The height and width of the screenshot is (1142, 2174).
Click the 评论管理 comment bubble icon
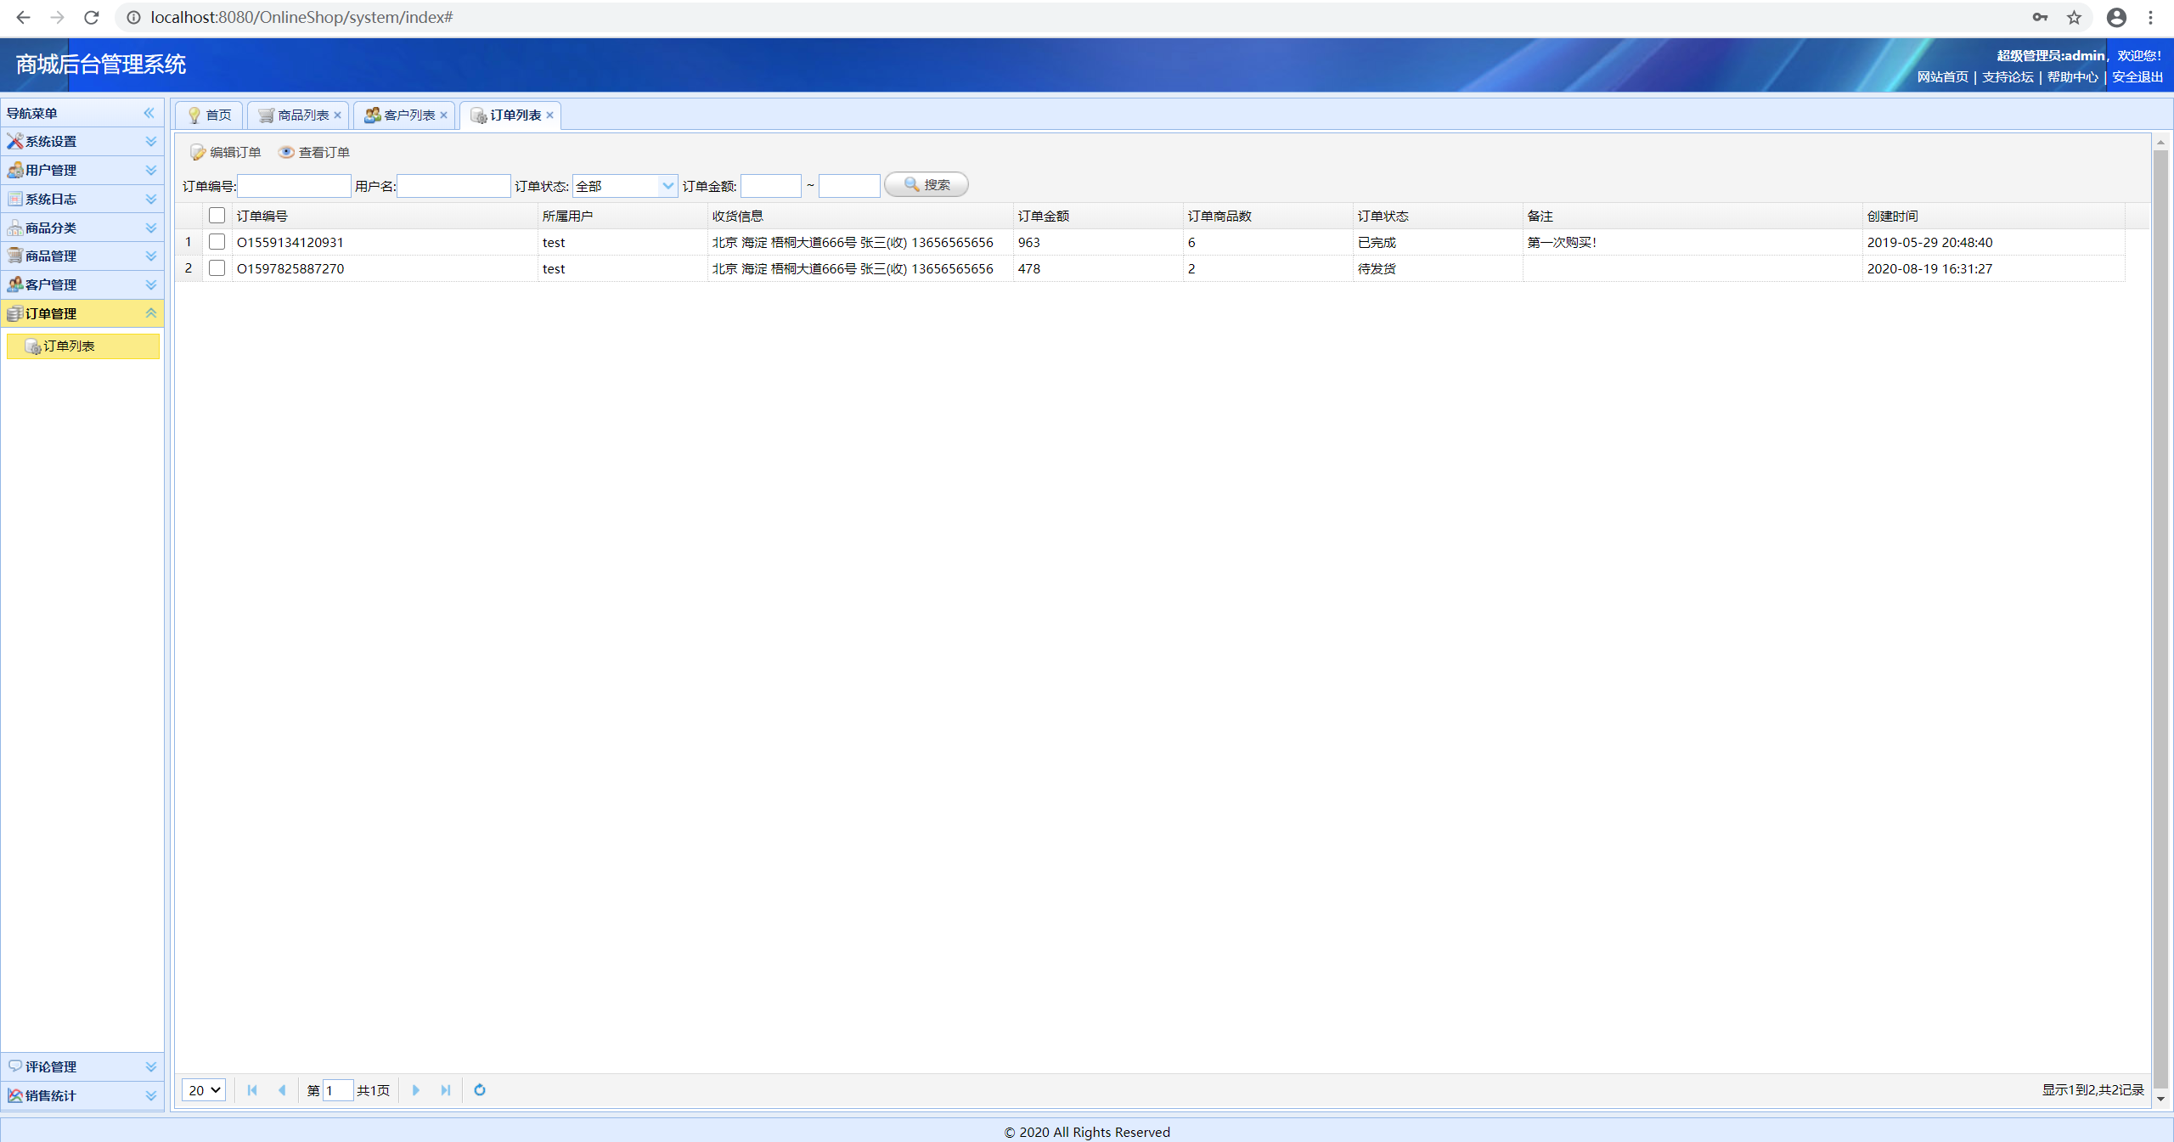[14, 1066]
